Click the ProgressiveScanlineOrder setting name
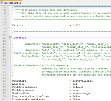The height and width of the screenshot is (101, 111). coord(31,96)
